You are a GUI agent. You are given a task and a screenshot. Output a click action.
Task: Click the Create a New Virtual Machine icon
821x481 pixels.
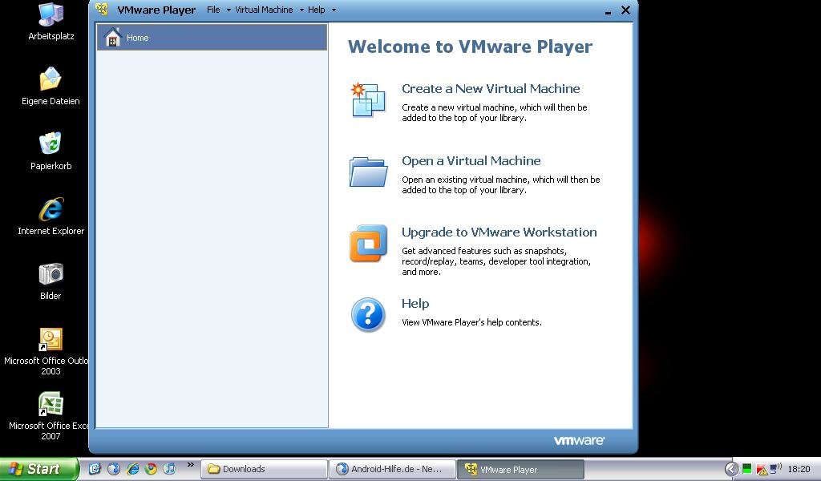[368, 99]
